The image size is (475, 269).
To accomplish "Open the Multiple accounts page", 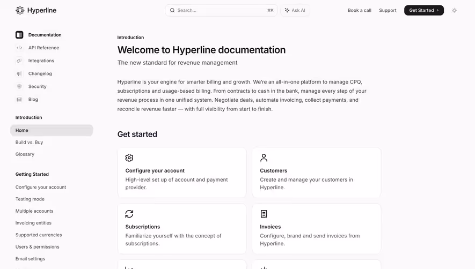I will 34,211.
